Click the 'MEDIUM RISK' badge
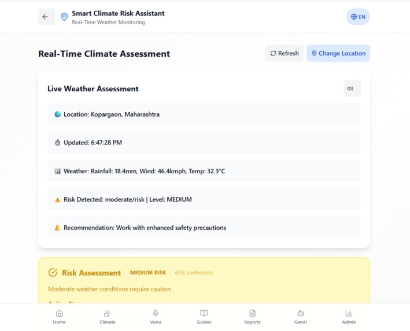This screenshot has height=331, width=410. (x=148, y=273)
